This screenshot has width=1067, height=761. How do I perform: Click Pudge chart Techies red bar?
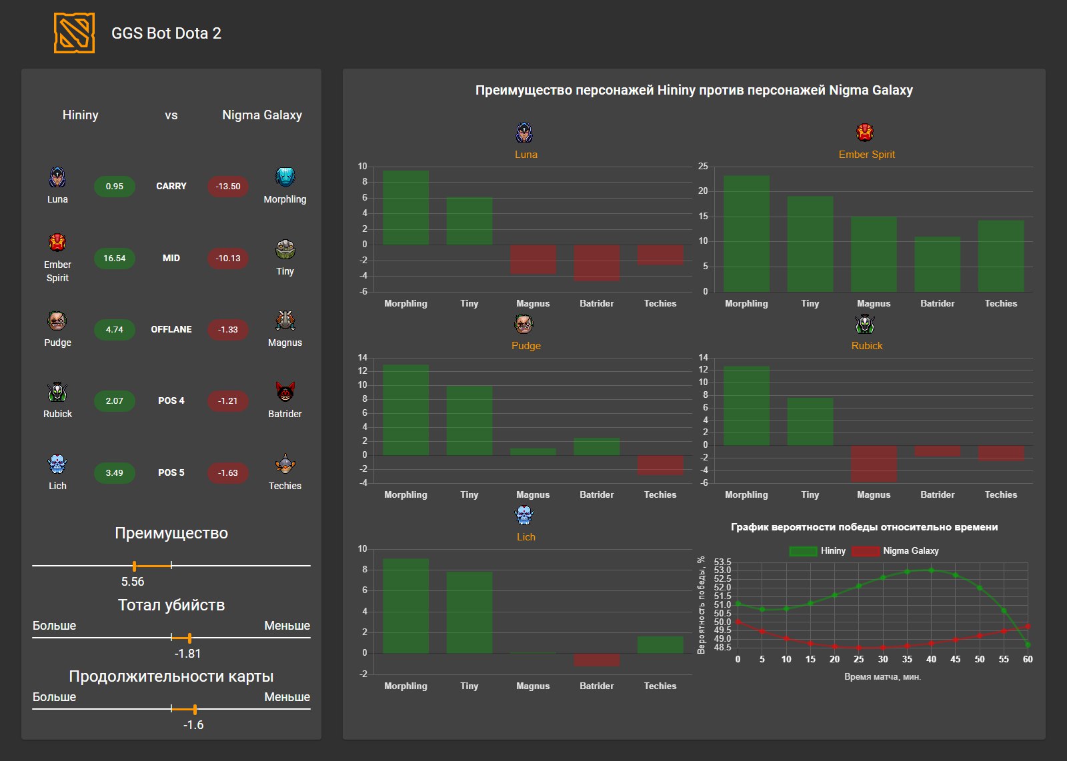tap(660, 465)
